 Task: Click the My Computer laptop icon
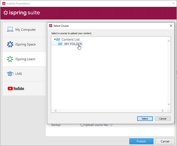tap(10, 29)
